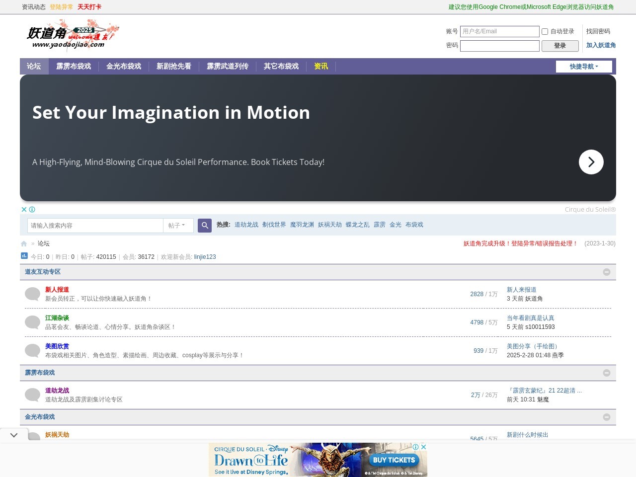Open the AdChoices info icon under banner
Viewport: 636px width, 477px height.
point(32,210)
